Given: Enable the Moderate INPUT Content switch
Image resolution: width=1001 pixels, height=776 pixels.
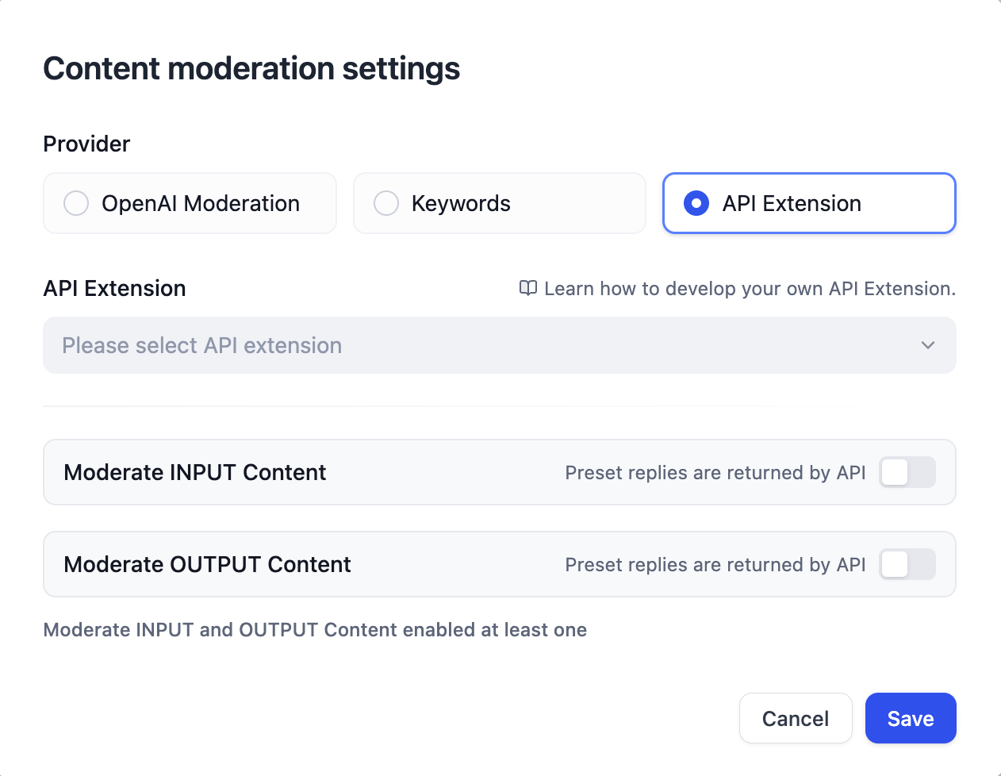Looking at the screenshot, I should click(907, 472).
